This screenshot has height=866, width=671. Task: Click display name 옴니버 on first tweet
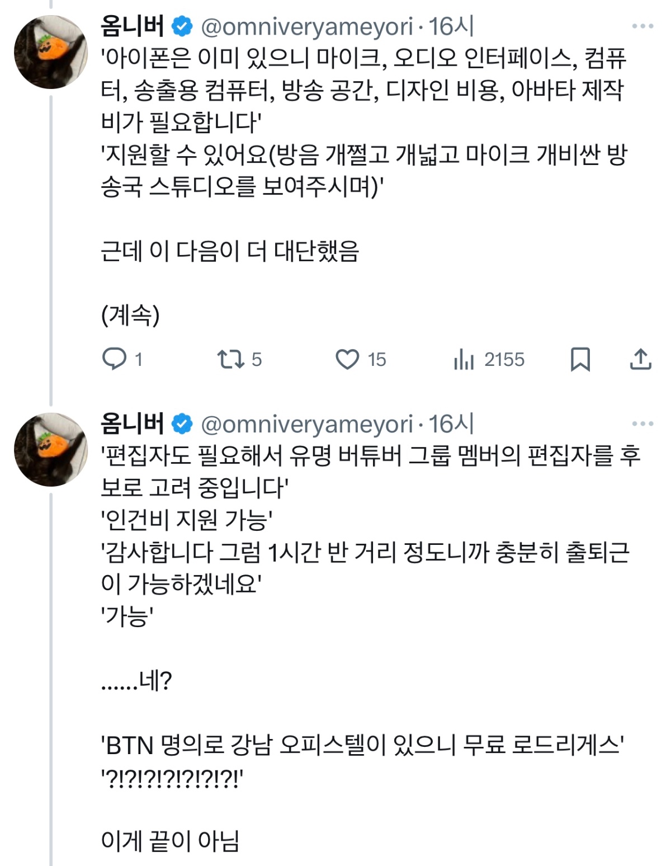click(133, 26)
